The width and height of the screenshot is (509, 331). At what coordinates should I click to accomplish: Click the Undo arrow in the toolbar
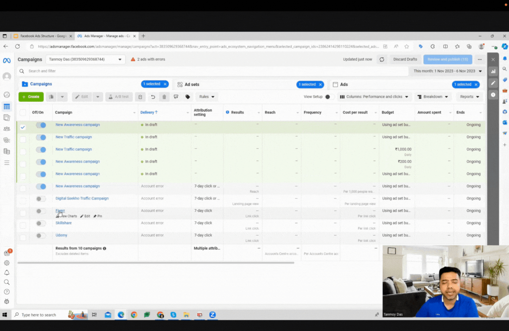153,97
